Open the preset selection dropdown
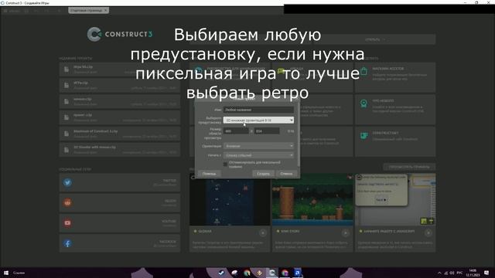 [258, 120]
